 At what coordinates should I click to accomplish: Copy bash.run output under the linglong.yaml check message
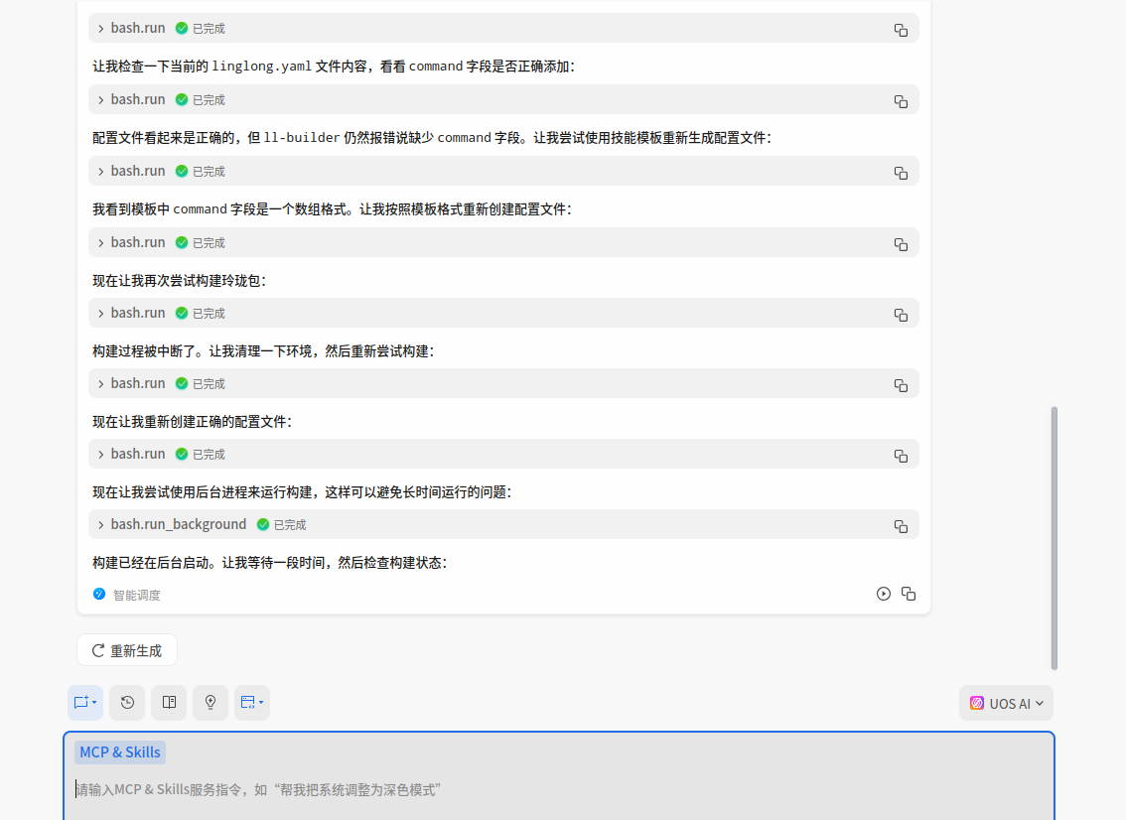tap(901, 101)
